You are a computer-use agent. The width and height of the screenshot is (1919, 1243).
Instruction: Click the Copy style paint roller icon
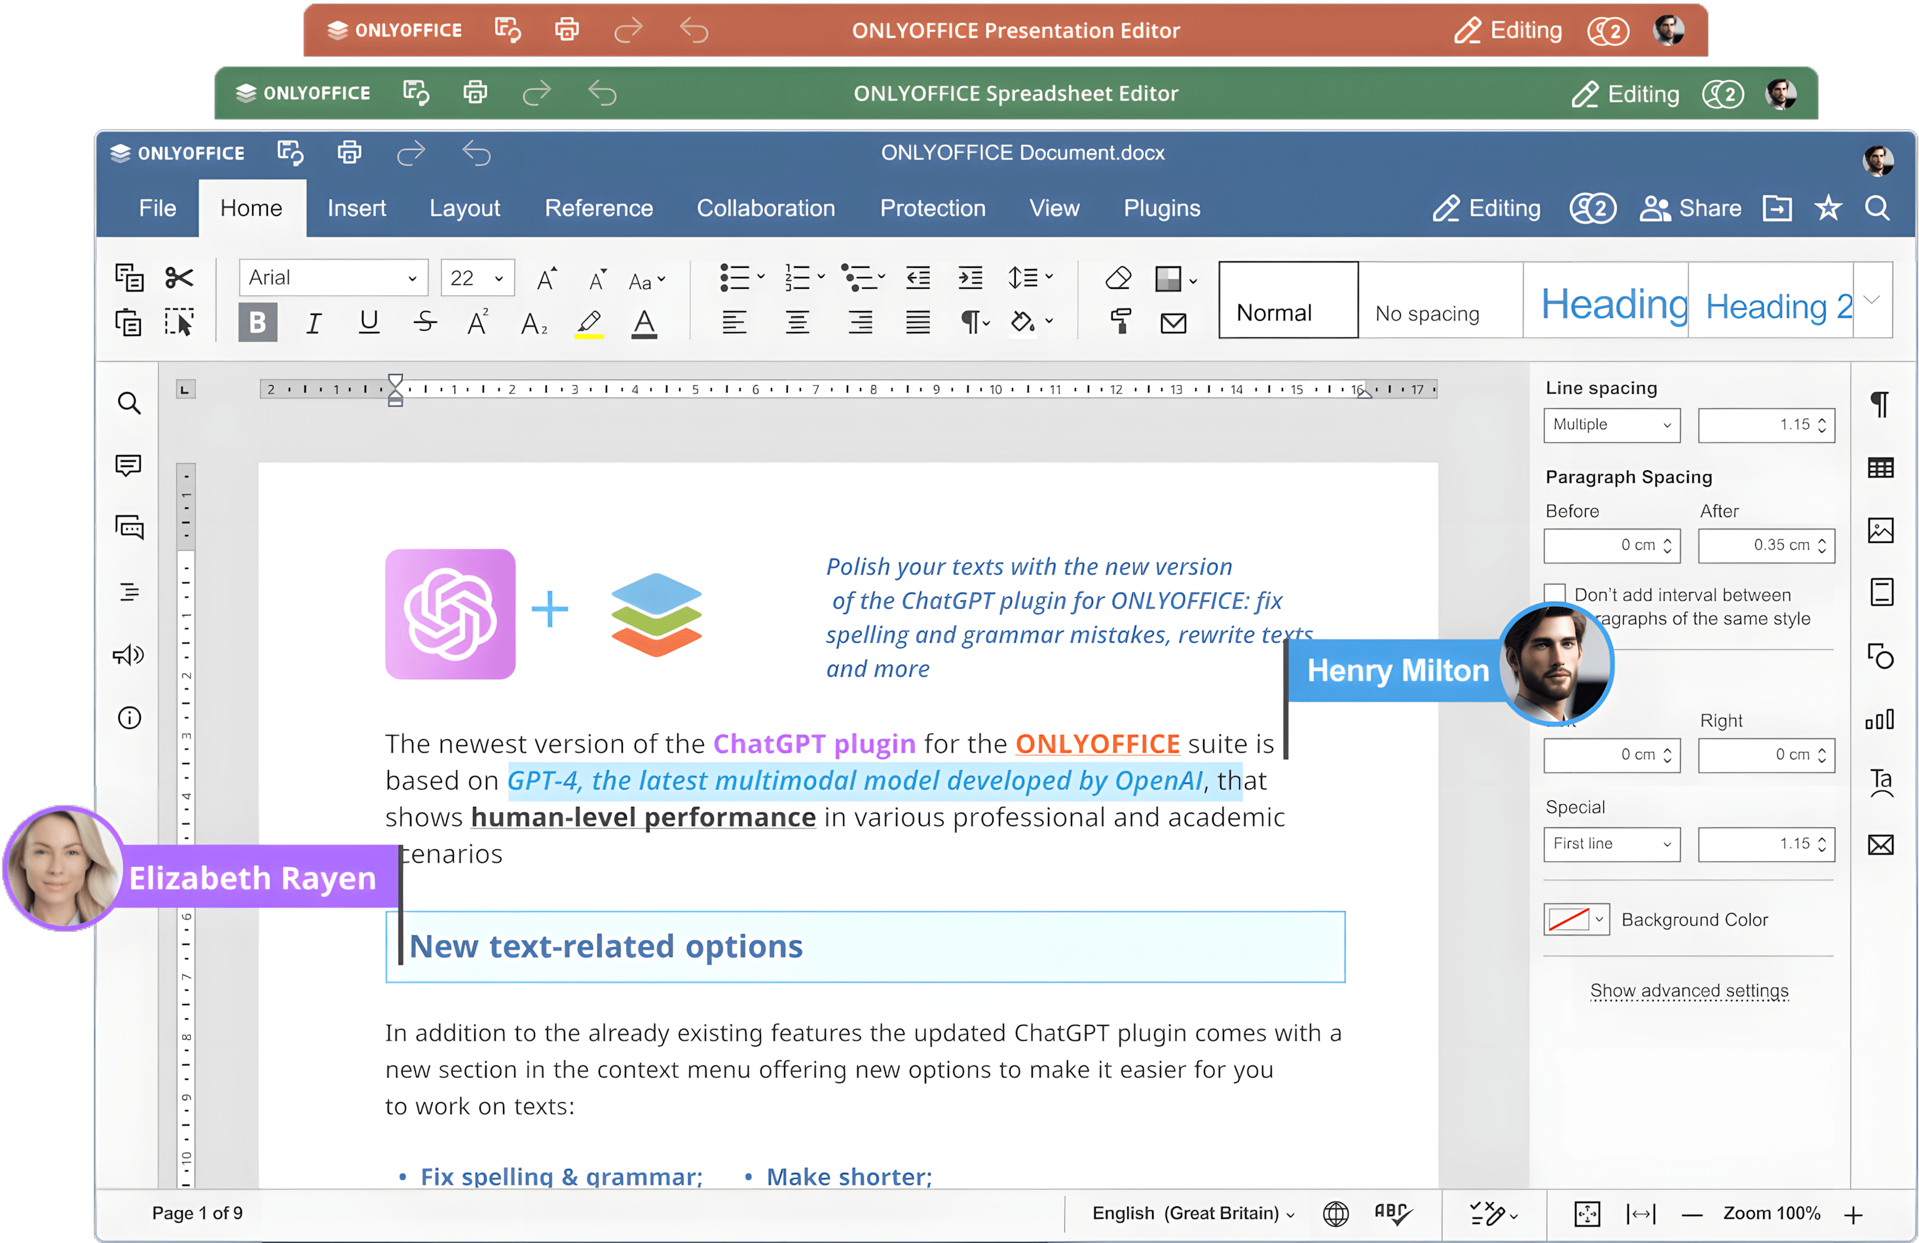[1120, 322]
